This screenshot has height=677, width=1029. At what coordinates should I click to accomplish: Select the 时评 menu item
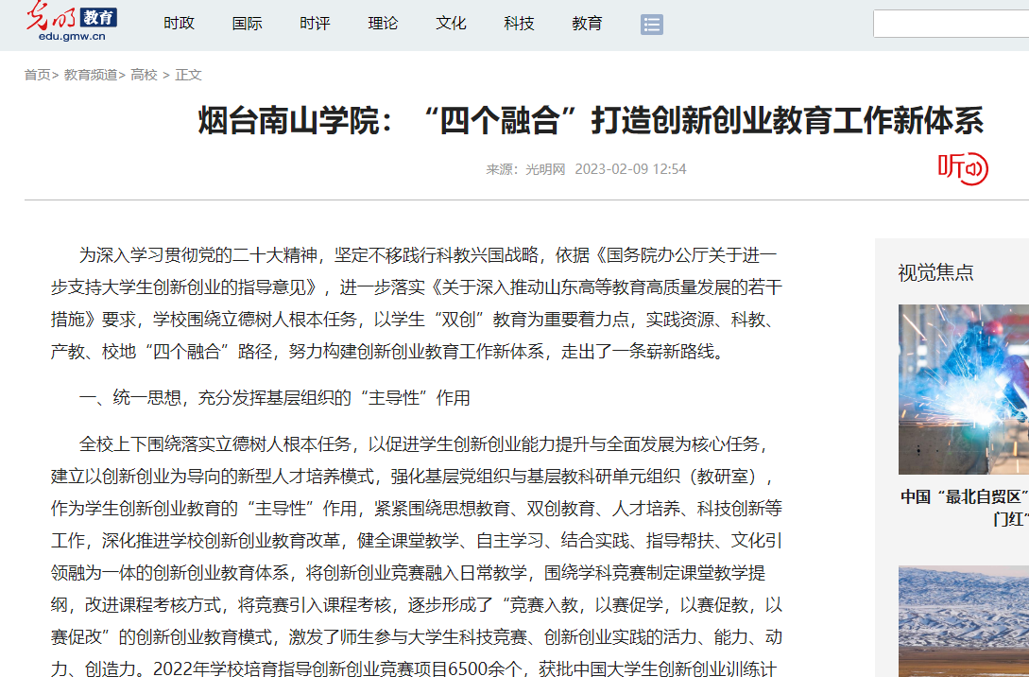tap(315, 24)
